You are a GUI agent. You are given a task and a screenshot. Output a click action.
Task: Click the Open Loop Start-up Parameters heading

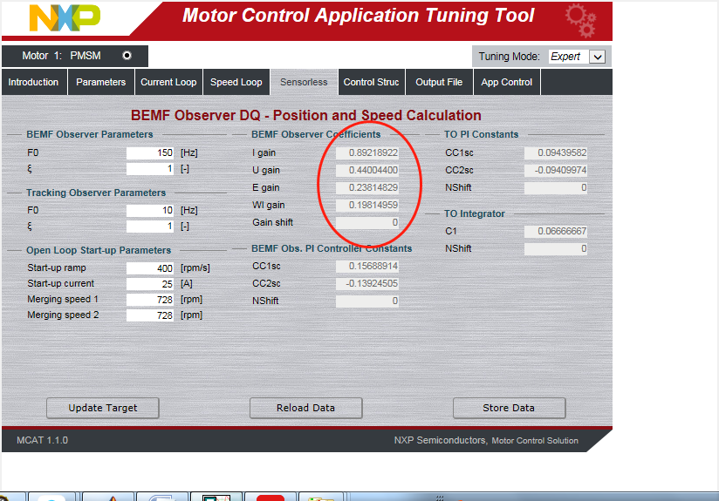tap(99, 250)
